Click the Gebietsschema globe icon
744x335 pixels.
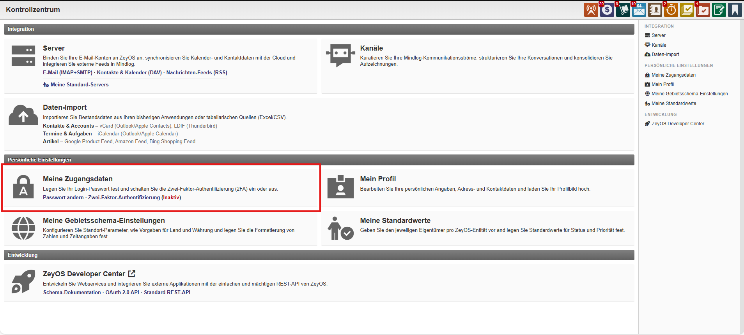click(23, 228)
